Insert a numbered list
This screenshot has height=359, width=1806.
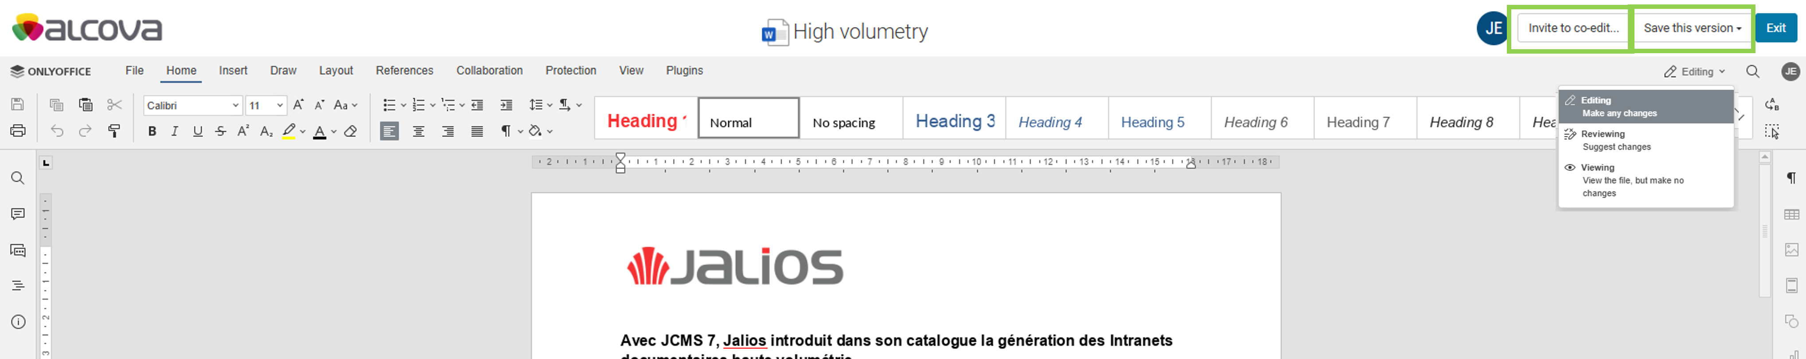click(x=418, y=105)
